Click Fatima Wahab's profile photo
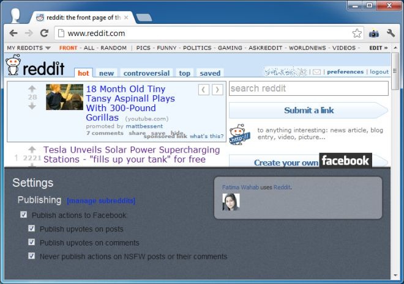The image size is (404, 284). [231, 202]
